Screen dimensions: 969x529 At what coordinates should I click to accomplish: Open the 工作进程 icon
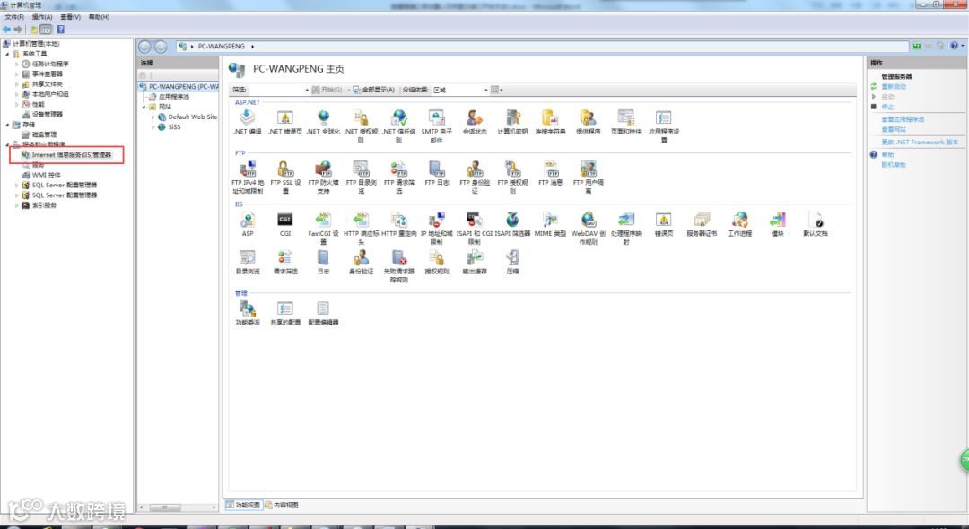coord(739,220)
